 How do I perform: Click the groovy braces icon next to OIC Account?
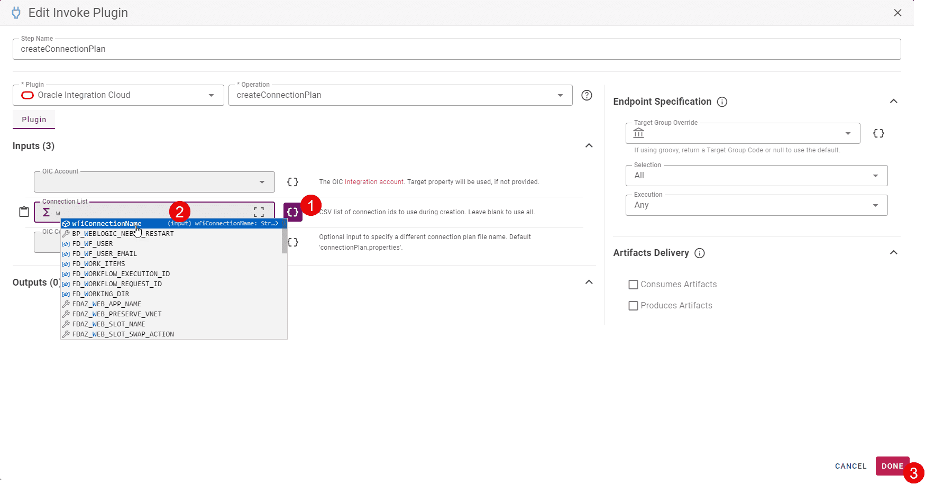[x=292, y=181]
